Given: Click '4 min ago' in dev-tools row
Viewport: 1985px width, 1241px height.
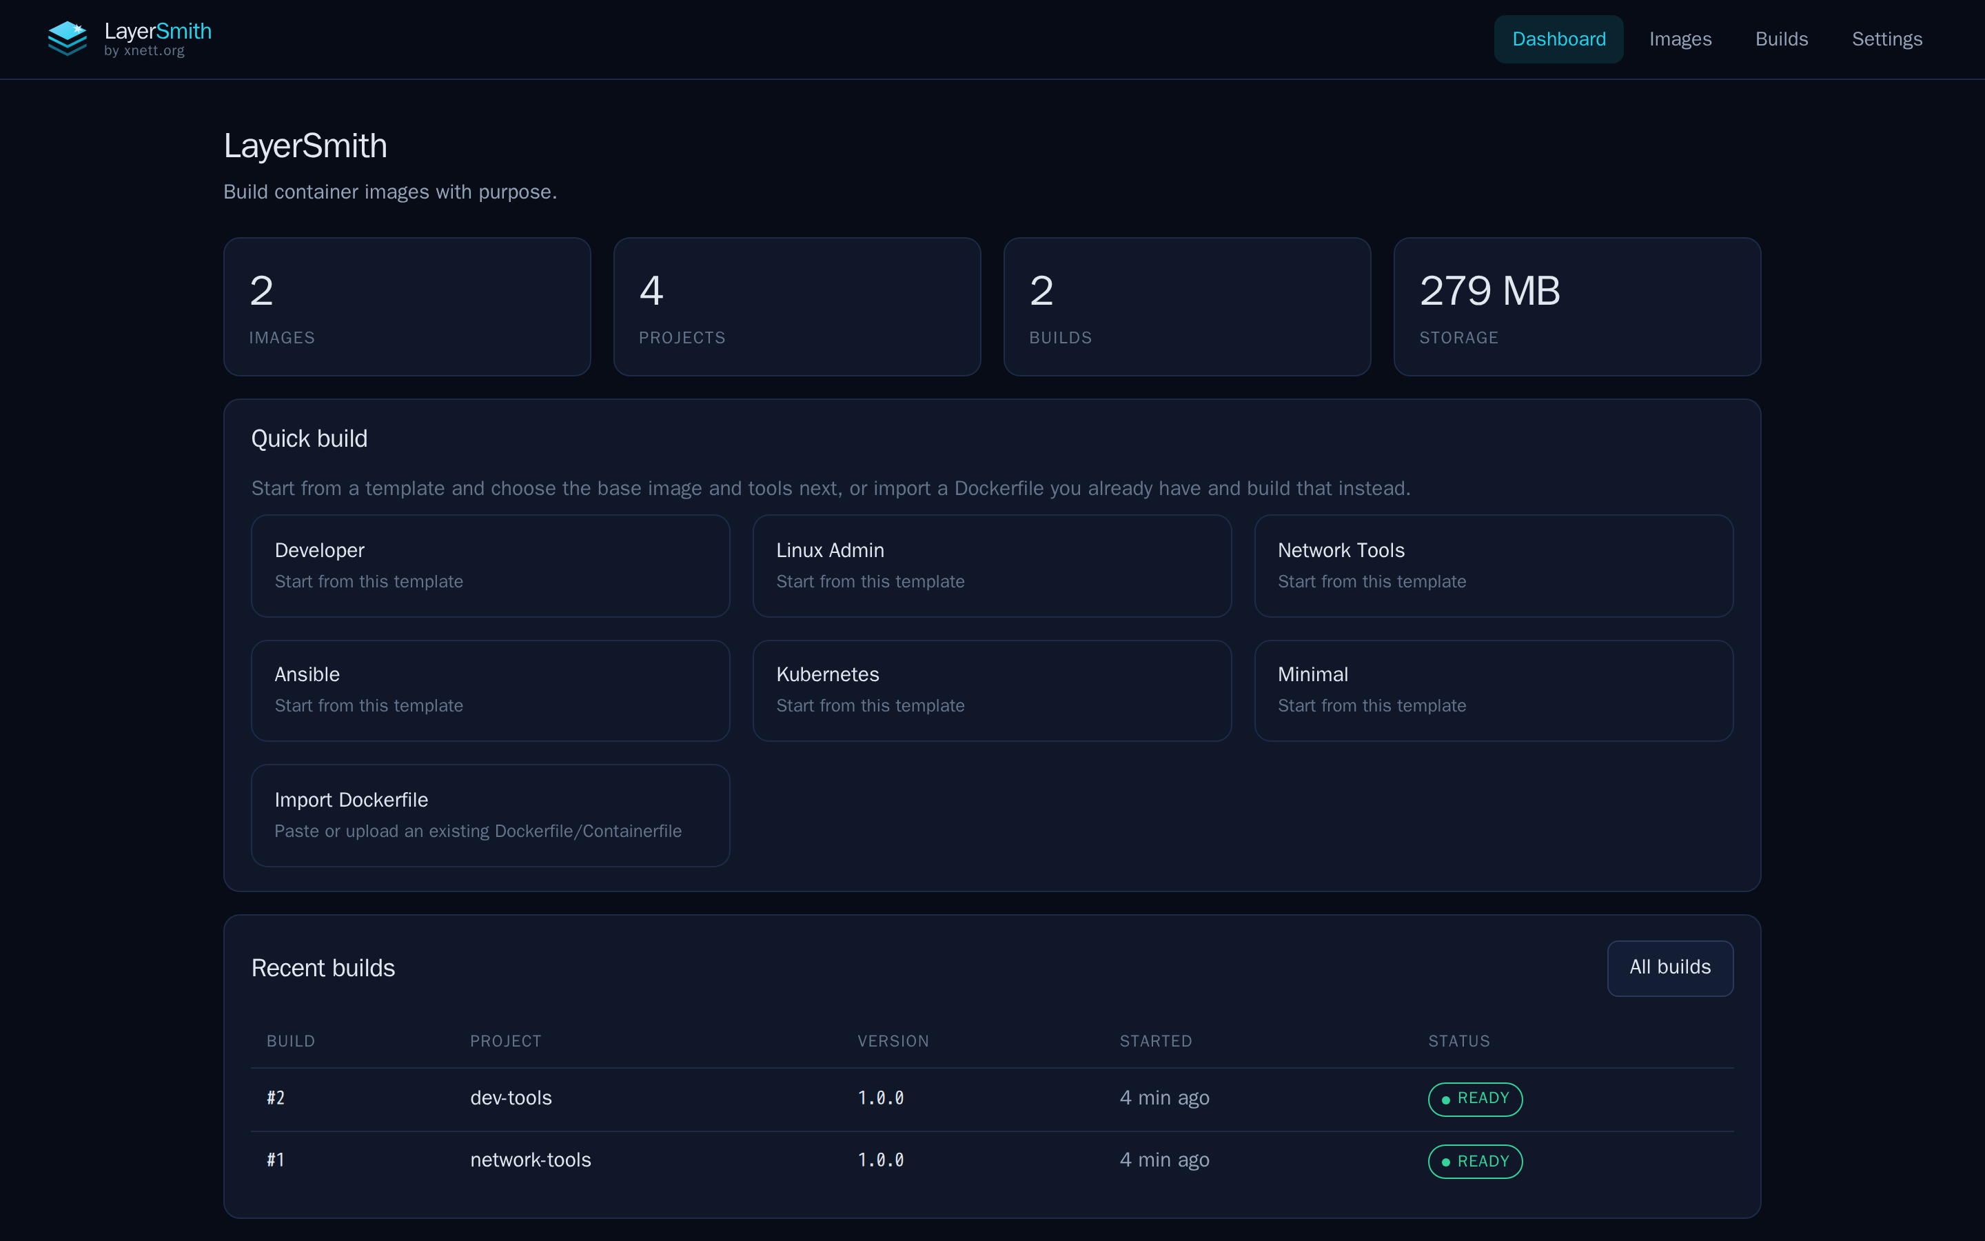Looking at the screenshot, I should (1165, 1098).
